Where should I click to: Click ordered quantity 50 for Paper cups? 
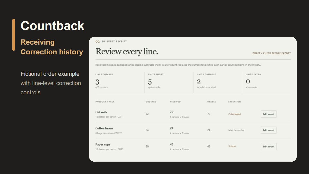[x=147, y=146]
